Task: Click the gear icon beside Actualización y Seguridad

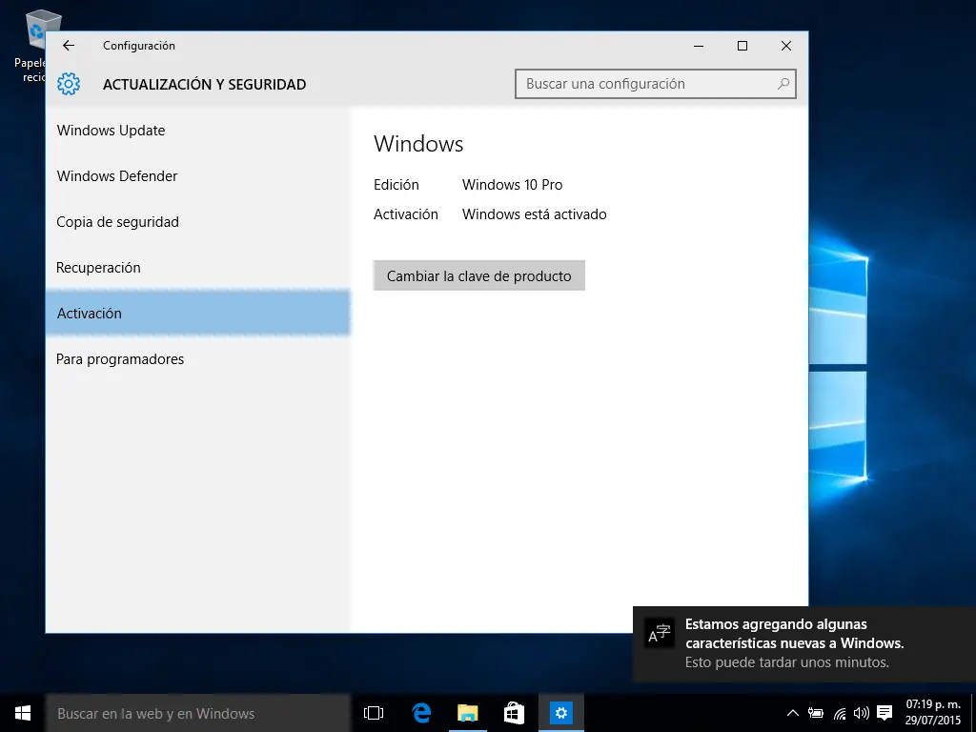Action: point(69,84)
